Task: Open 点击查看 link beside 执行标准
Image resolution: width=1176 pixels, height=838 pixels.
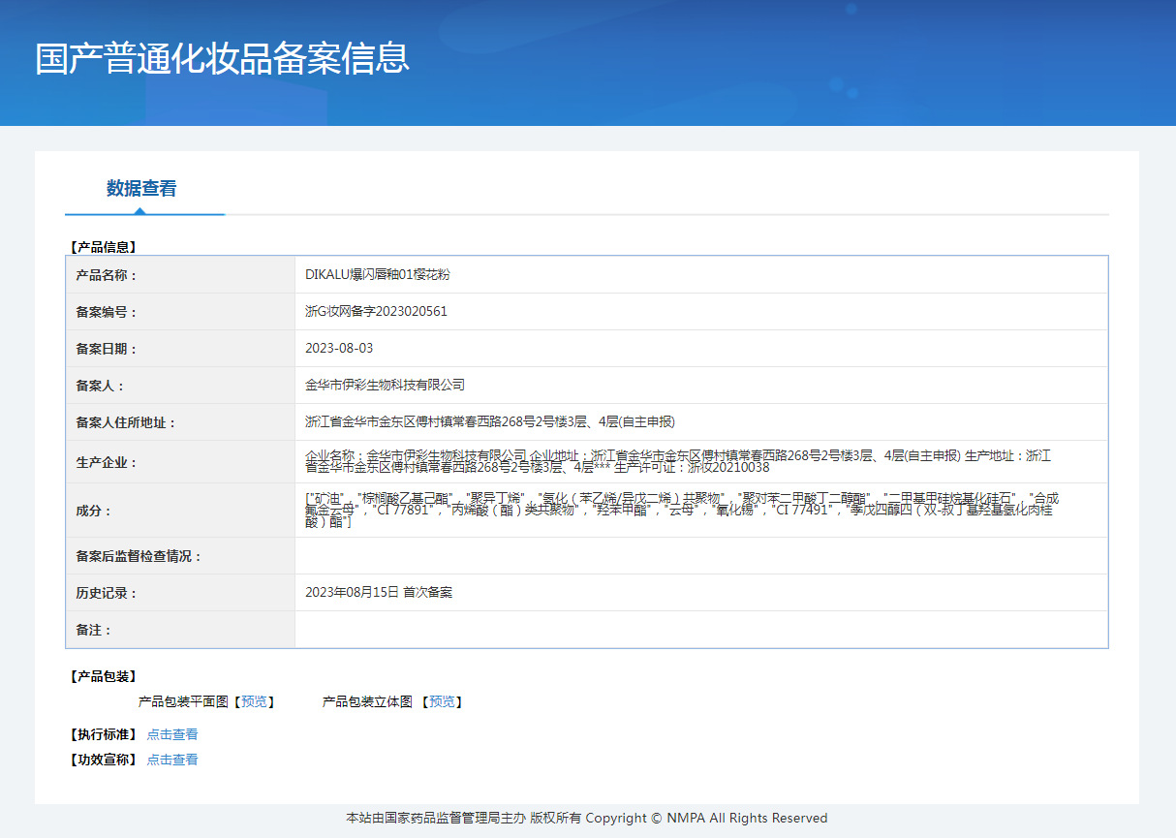Action: point(172,734)
